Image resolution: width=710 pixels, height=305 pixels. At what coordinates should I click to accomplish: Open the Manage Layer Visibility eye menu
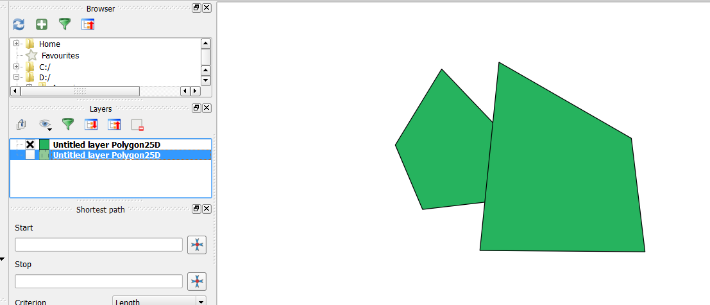pyautogui.click(x=45, y=124)
